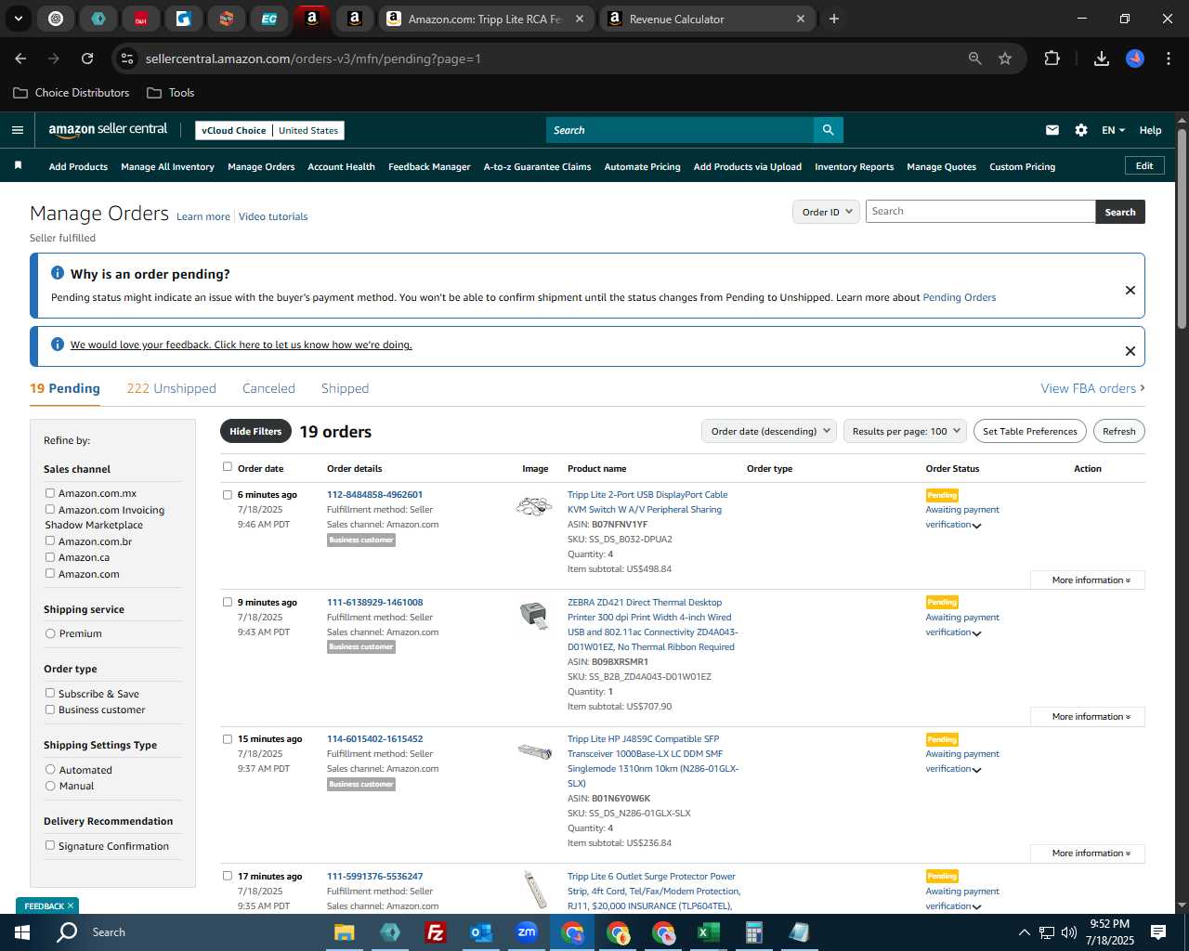
Task: Open Feedback Manager in the nav bar
Action: coord(429,167)
